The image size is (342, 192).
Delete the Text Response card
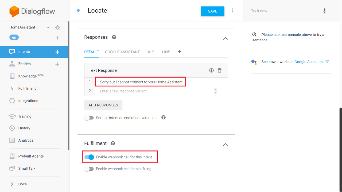(220, 70)
